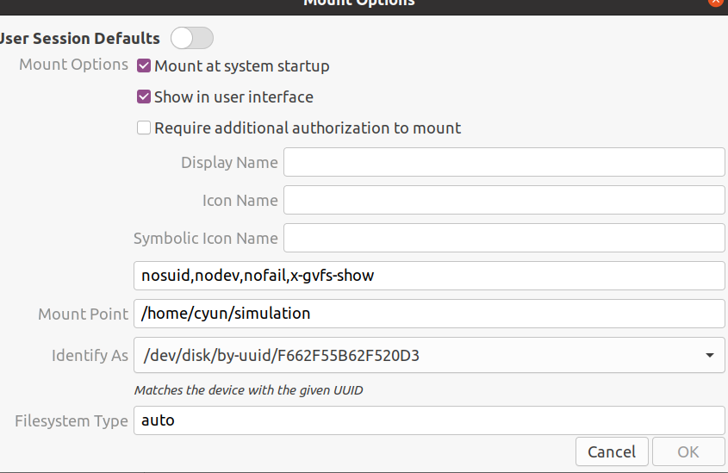The image size is (728, 473).
Task: Toggle the User Session Defaults switch
Action: [x=192, y=38]
